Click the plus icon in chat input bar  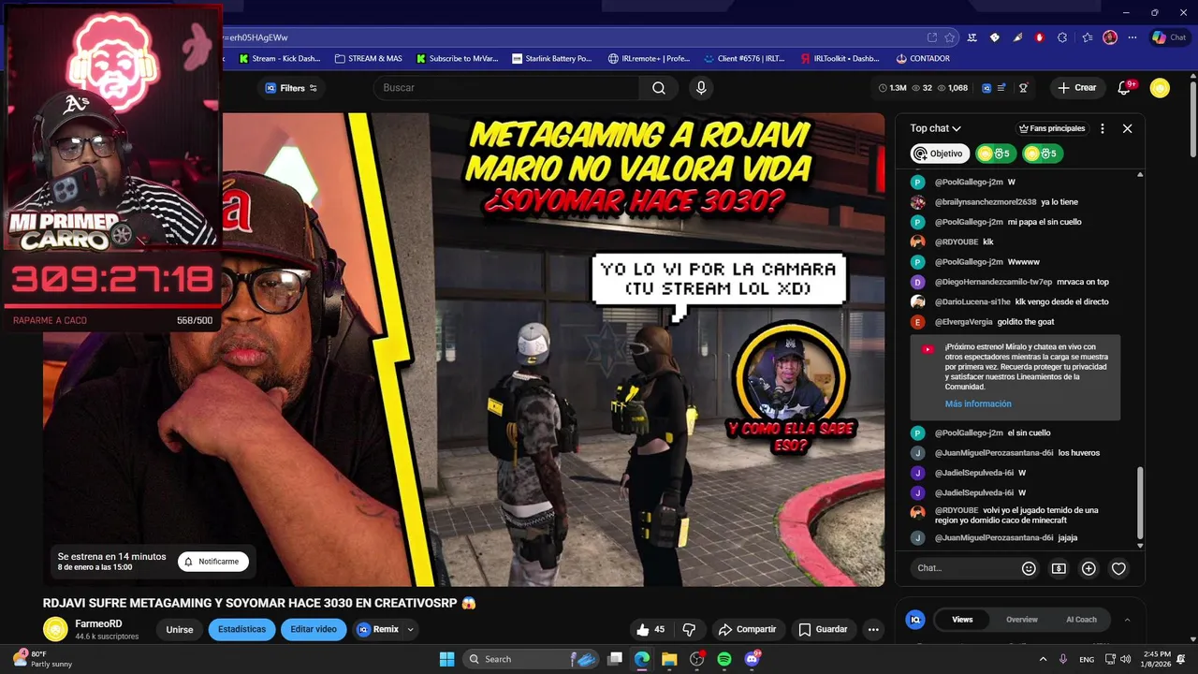[x=1088, y=568]
